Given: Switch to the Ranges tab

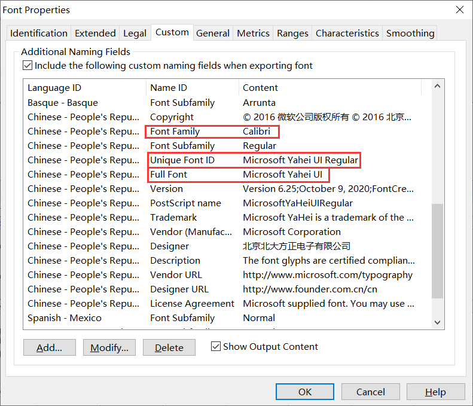Looking at the screenshot, I should pos(292,33).
